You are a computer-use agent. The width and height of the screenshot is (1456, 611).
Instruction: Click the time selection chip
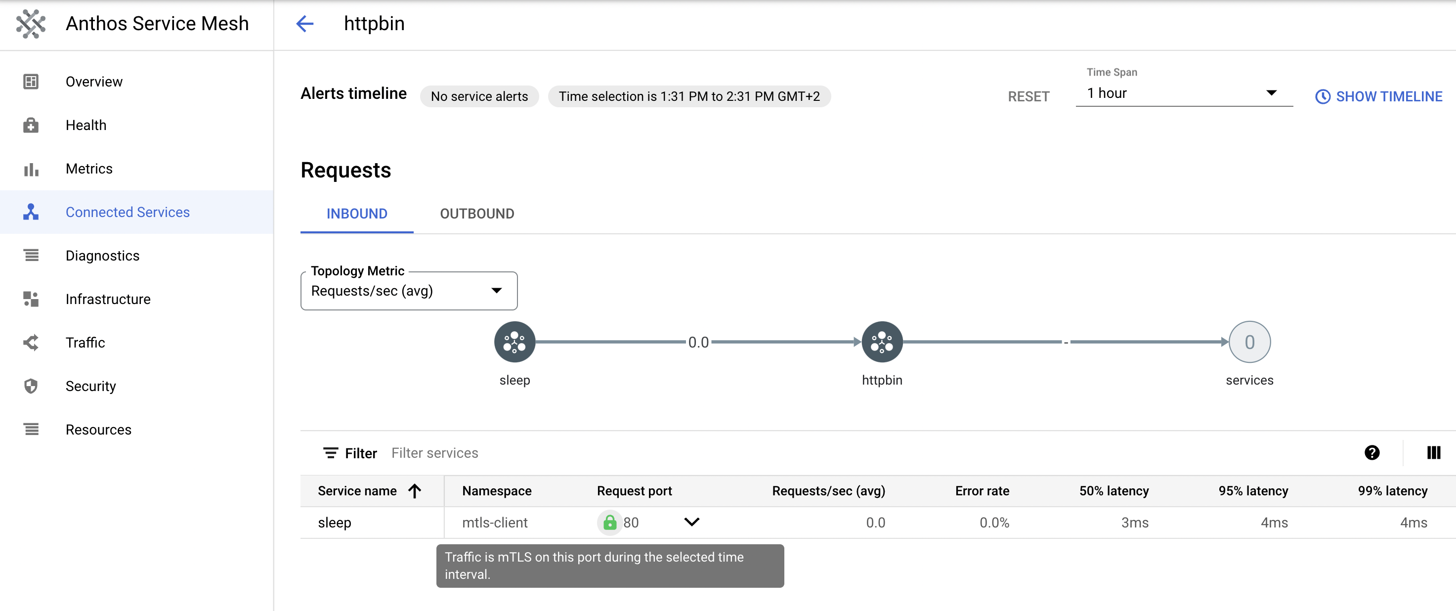pyautogui.click(x=689, y=96)
